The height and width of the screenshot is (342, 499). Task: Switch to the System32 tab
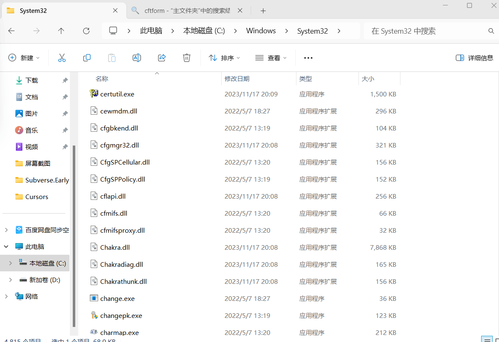coord(63,11)
